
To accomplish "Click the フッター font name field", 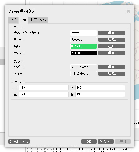I will point(84,74).
